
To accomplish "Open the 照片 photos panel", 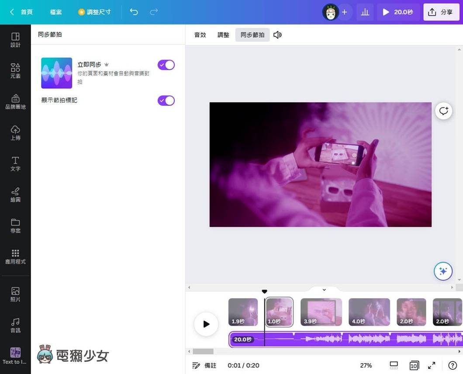I will click(15, 292).
